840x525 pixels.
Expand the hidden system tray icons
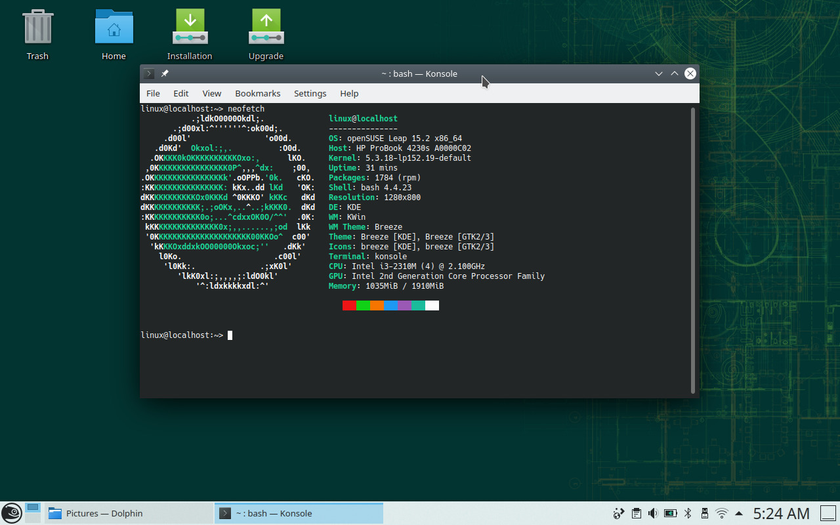click(x=739, y=513)
